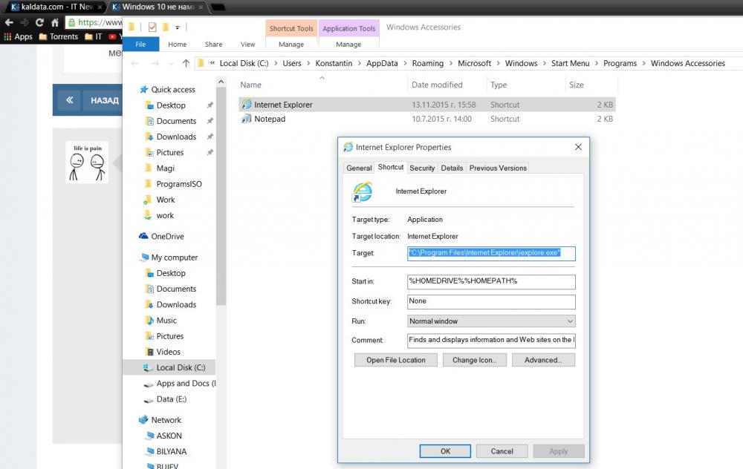Open the Torrents bookmarks folder
This screenshot has width=743, height=469.
[58, 36]
